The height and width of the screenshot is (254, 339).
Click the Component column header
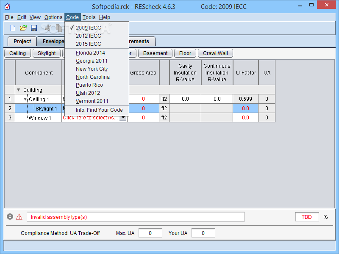(x=39, y=72)
